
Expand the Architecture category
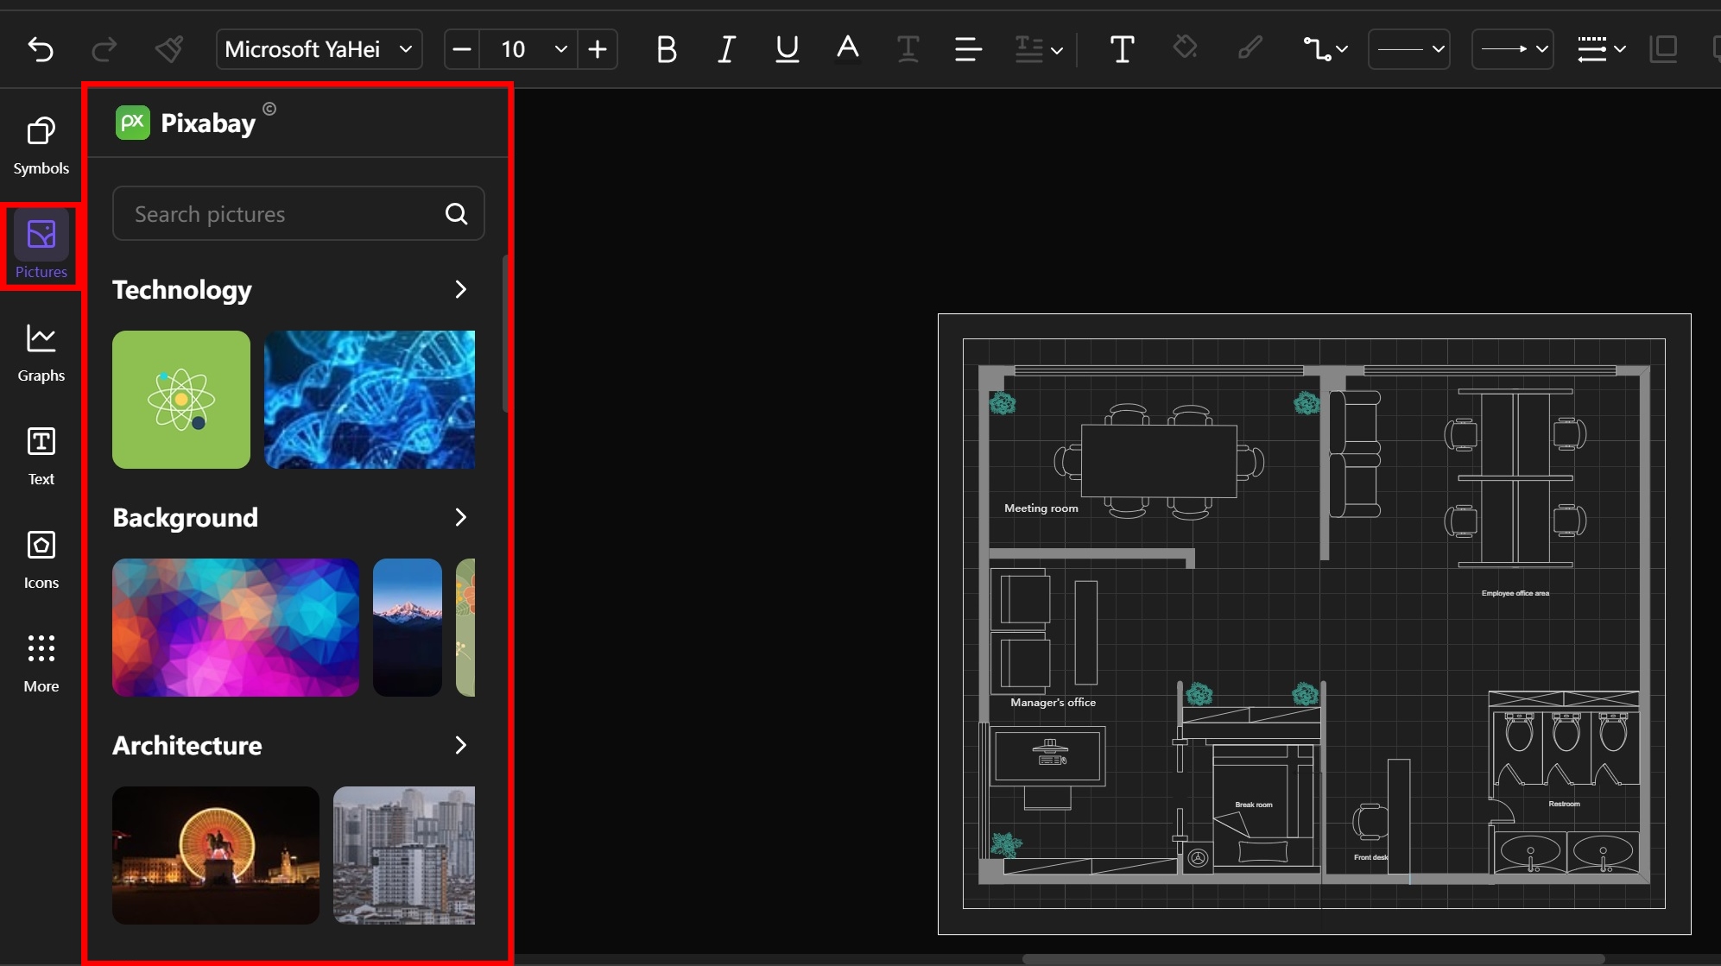click(x=462, y=744)
